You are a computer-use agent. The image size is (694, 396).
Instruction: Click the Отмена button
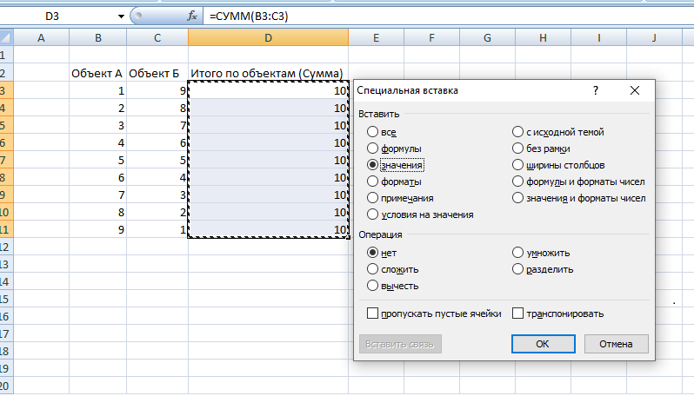pos(617,344)
